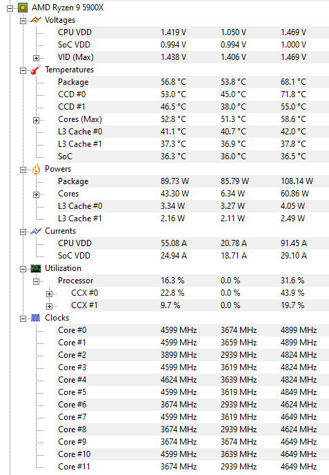
Task: Select the SoC VDD current row
Action: pos(192,256)
